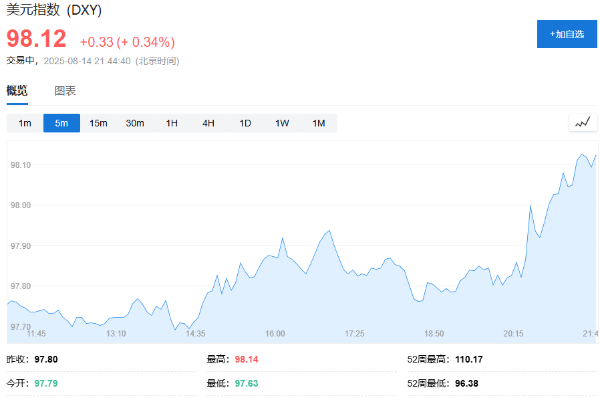Screen dimensions: 600x398
Task: Open the line chart style icon
Action: click(583, 122)
